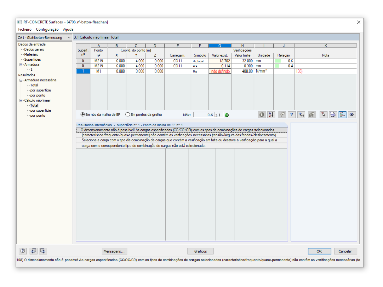383x287 pixels.
Task: Select Materiais in the tree
Action: click(x=31, y=55)
